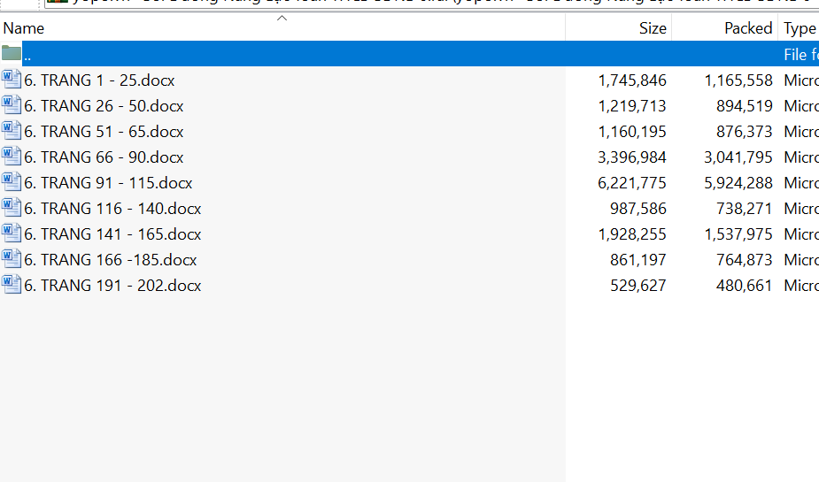Sort by Type column header

(800, 28)
